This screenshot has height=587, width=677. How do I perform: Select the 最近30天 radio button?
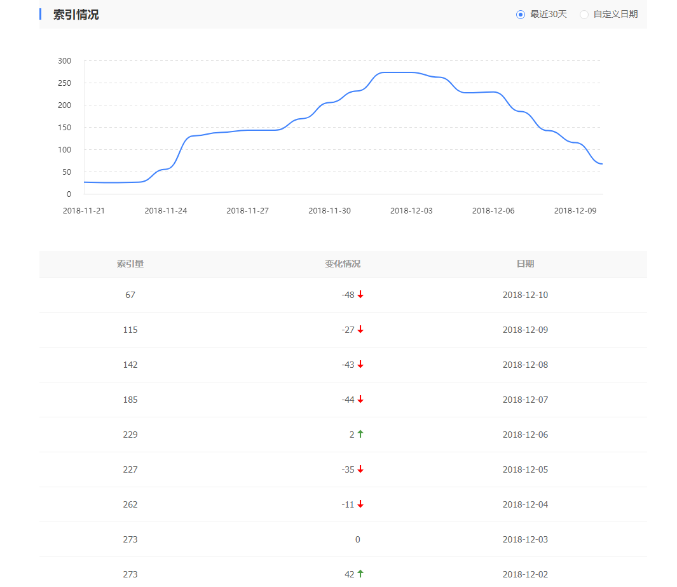[521, 15]
